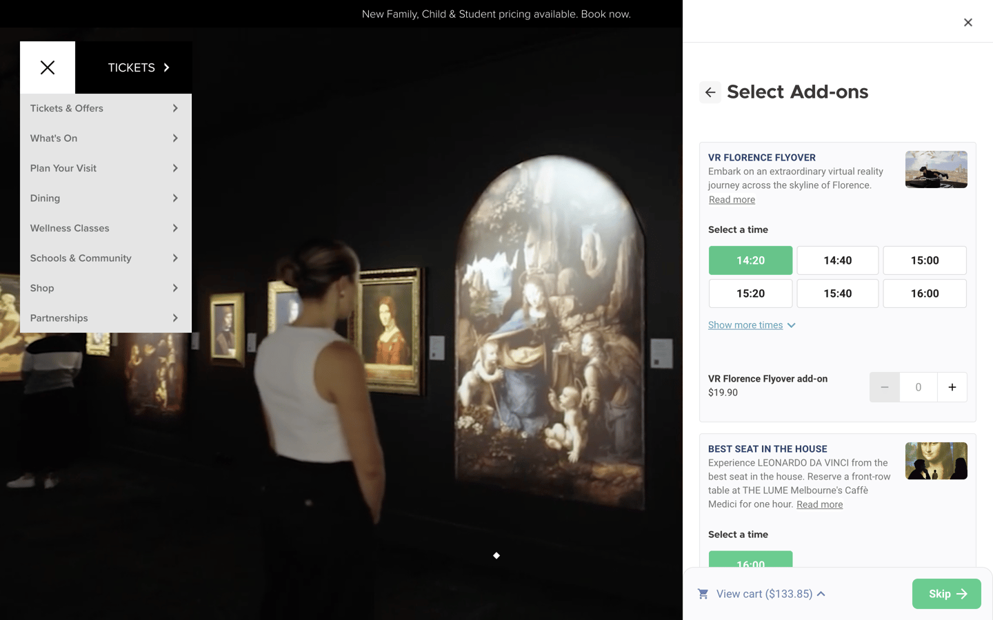The height and width of the screenshot is (620, 993).
Task: Open the Dining menu item
Action: click(105, 198)
